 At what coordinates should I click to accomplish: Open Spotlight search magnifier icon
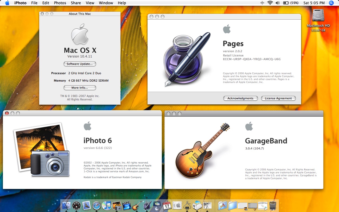click(x=331, y=3)
